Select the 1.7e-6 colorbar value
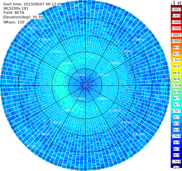The image size is (182, 171). [x=176, y=85]
